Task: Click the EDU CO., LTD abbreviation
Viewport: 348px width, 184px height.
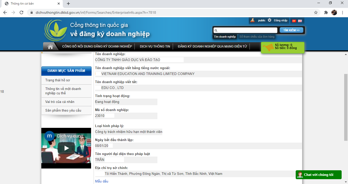Action: 113,88
